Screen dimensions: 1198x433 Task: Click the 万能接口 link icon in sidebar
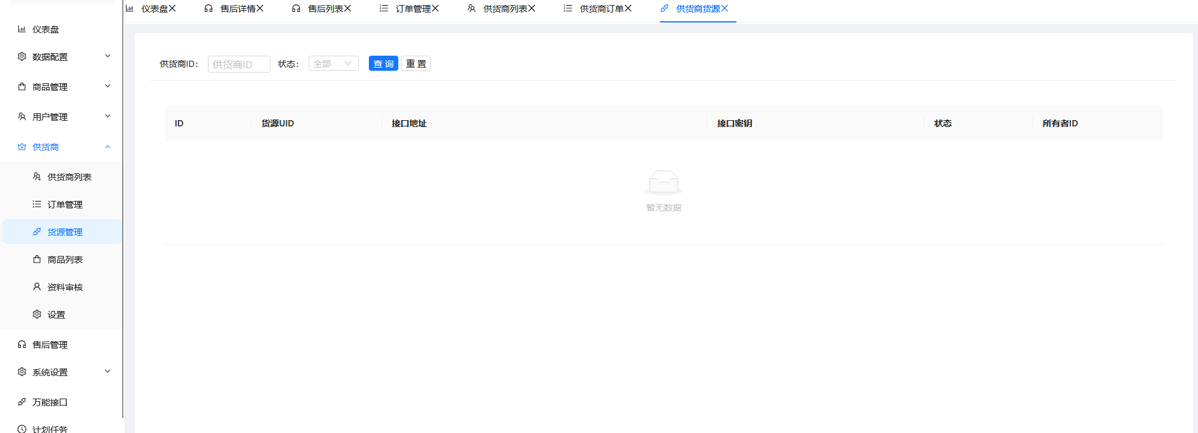[22, 402]
